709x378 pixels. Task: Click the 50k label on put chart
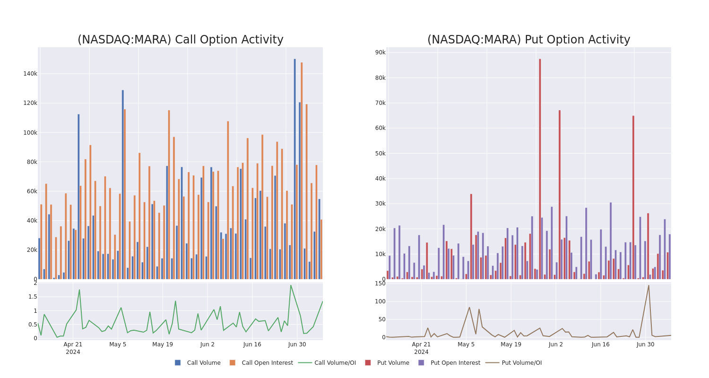click(x=380, y=153)
